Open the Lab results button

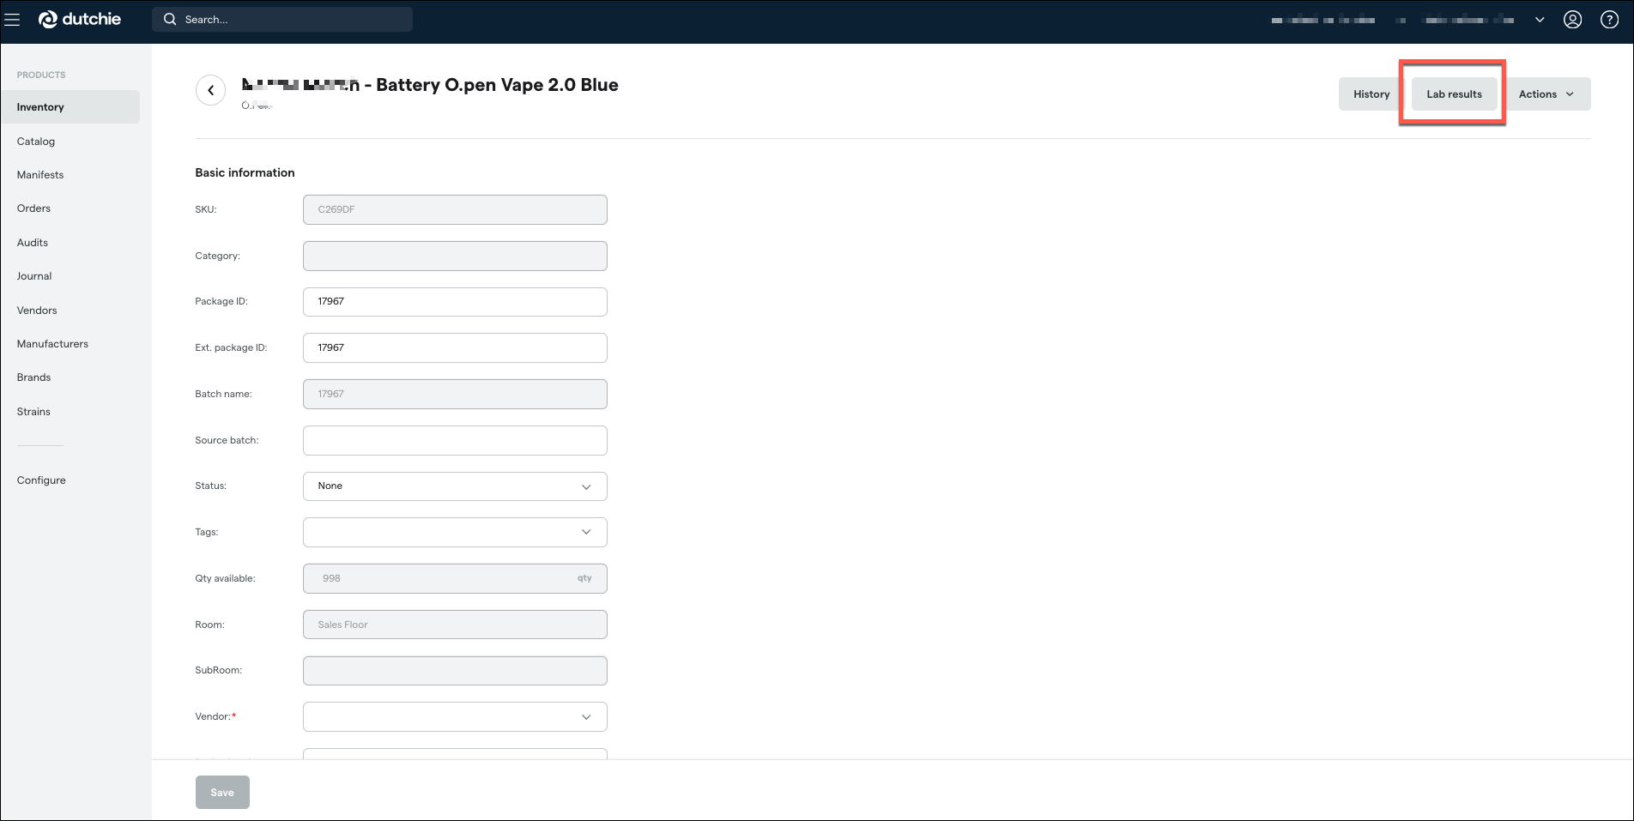point(1454,94)
